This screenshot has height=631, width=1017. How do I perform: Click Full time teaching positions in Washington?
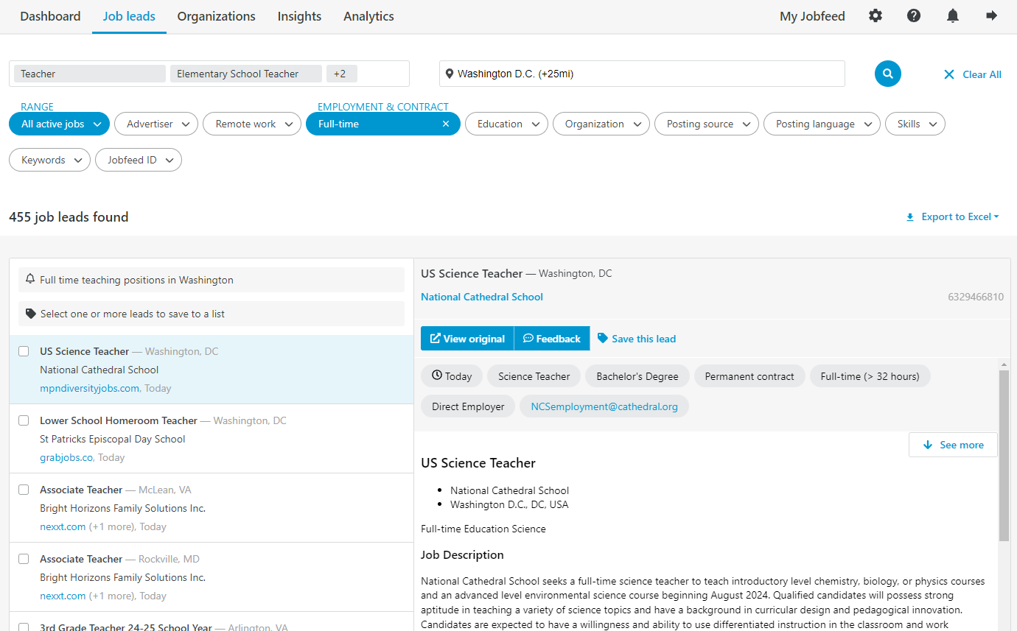click(212, 280)
